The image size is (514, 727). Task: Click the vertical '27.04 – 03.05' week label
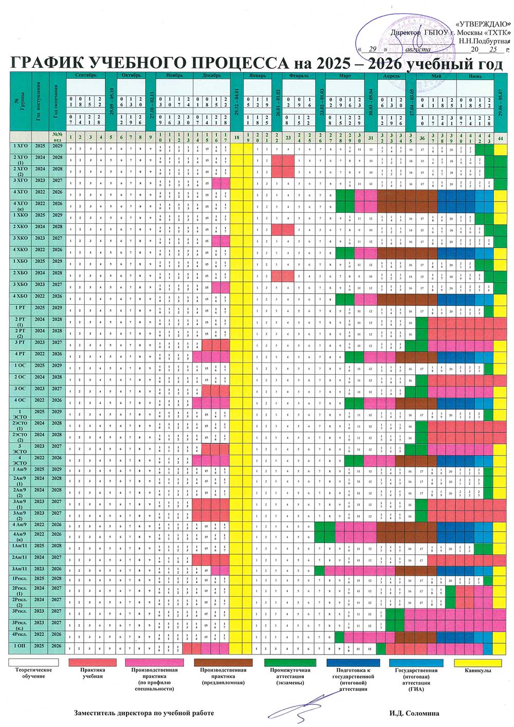pyautogui.click(x=411, y=102)
